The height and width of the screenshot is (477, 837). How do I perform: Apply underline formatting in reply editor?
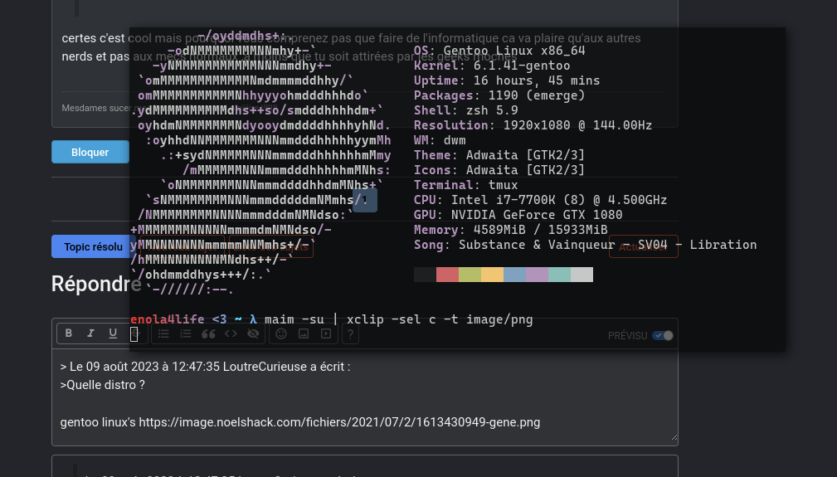pyautogui.click(x=113, y=333)
